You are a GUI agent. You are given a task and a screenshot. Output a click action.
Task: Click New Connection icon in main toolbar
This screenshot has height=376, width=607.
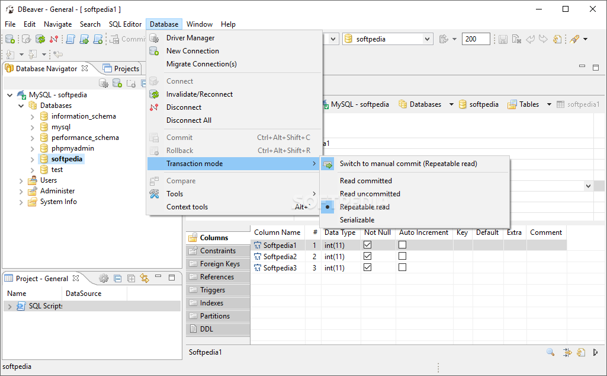coord(9,39)
